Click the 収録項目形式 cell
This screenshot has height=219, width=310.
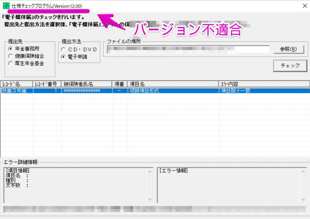[x=173, y=91]
